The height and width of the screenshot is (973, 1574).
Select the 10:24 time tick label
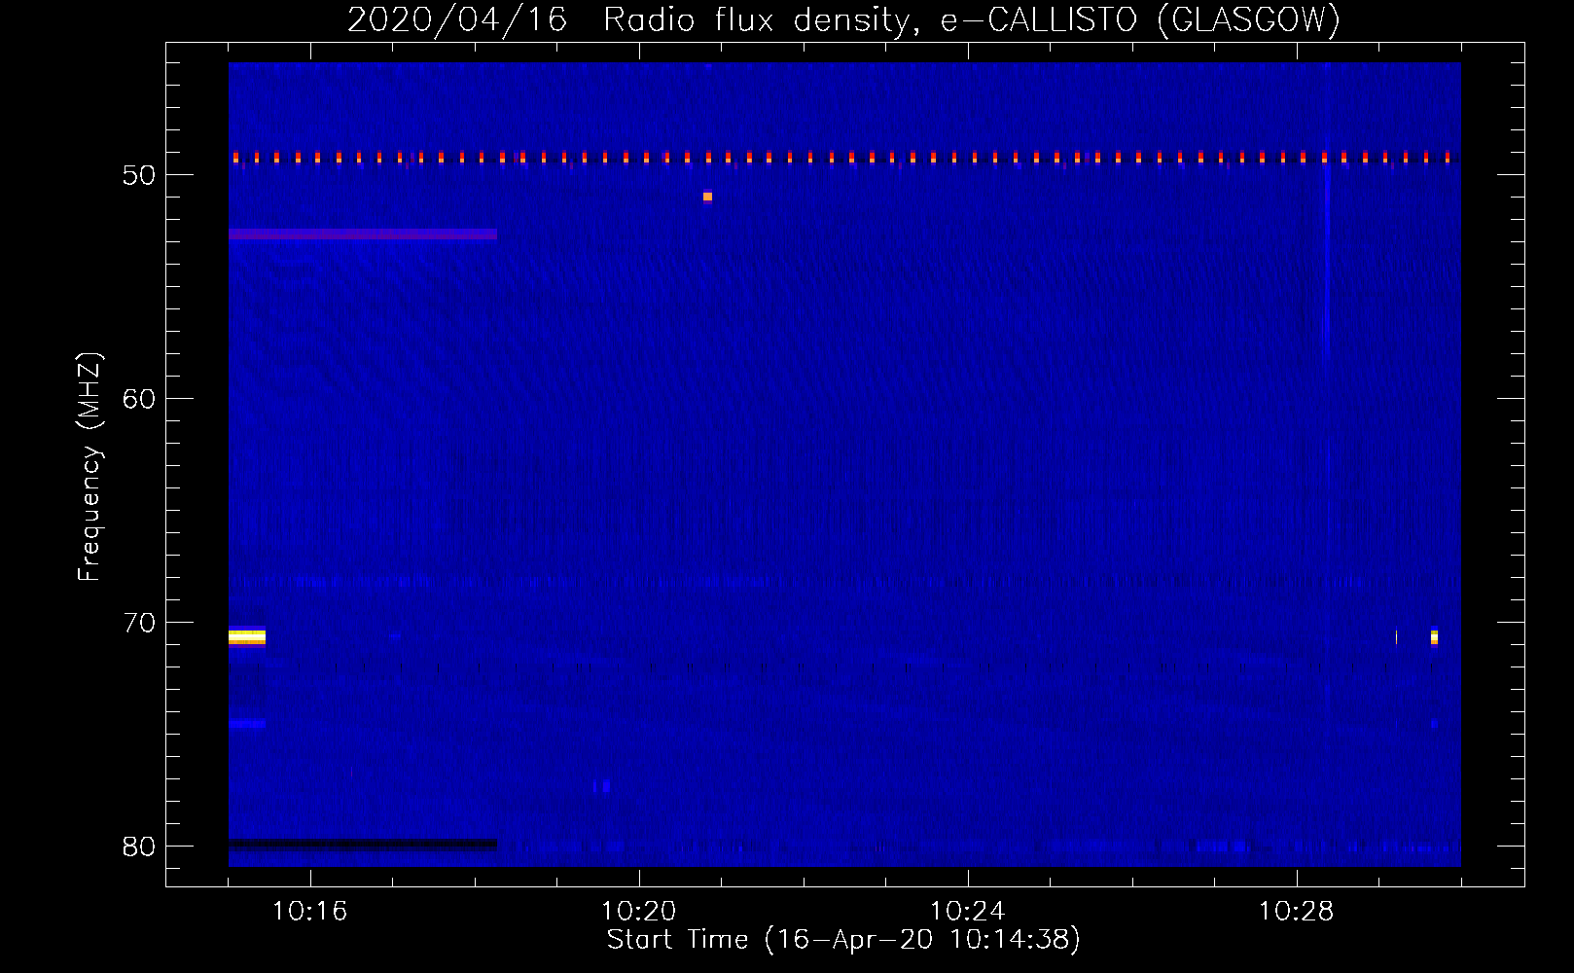tap(967, 912)
